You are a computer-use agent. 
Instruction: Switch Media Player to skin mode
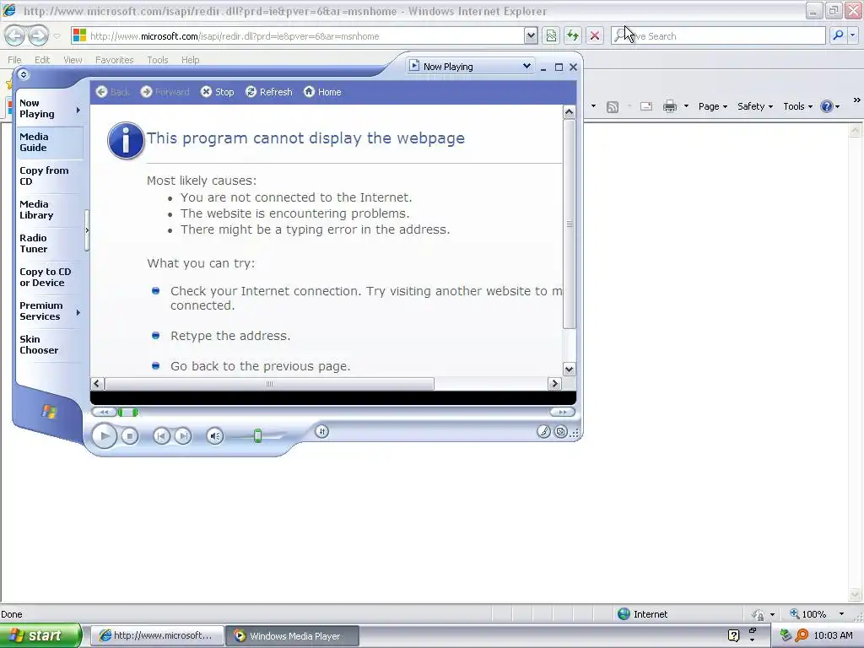pyautogui.click(x=560, y=432)
